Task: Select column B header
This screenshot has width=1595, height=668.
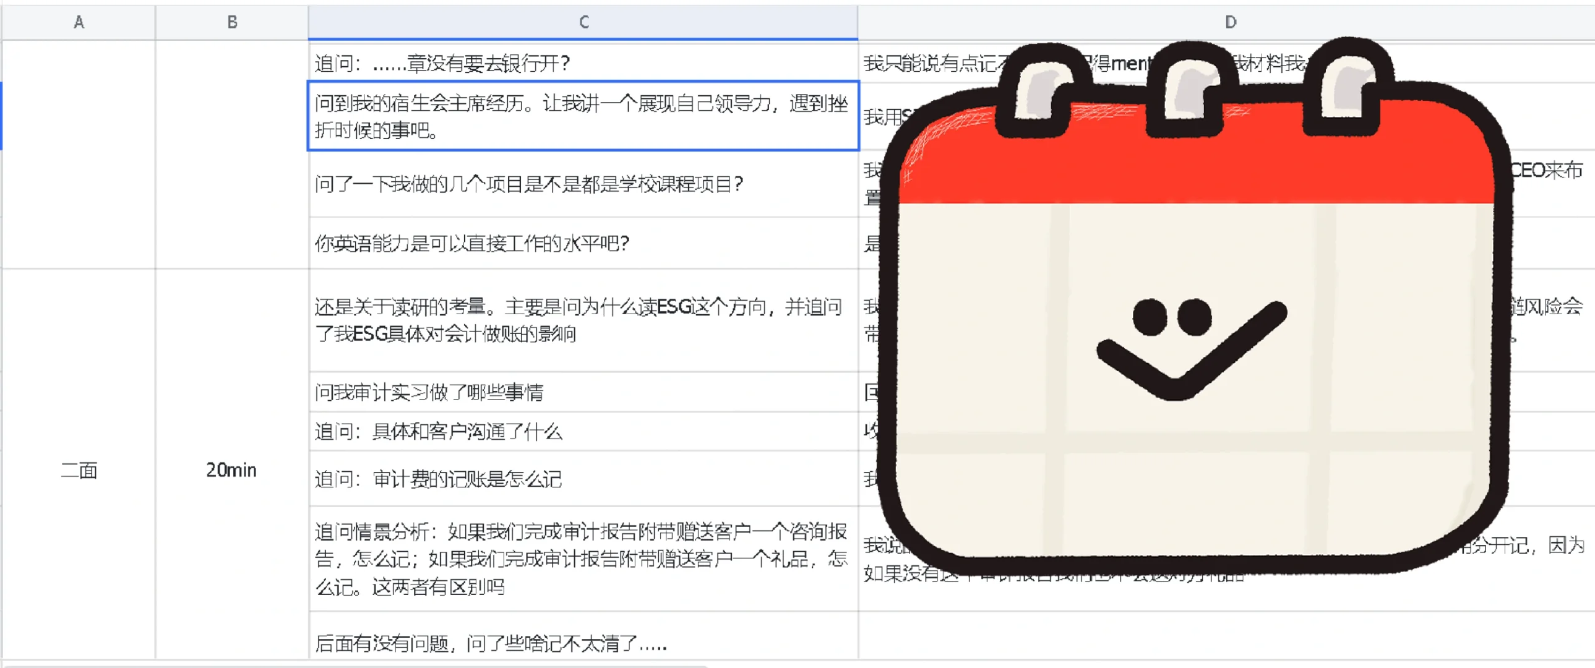Action: tap(231, 22)
